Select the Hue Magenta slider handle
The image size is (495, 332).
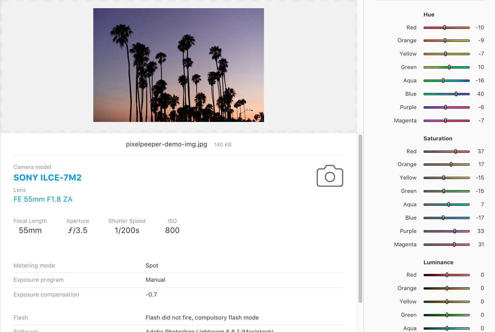pyautogui.click(x=445, y=121)
